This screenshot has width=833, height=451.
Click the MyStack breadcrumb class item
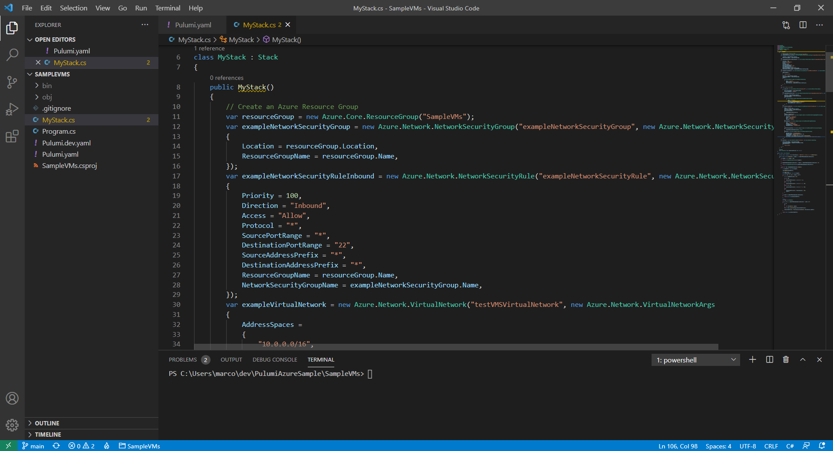tap(237, 40)
